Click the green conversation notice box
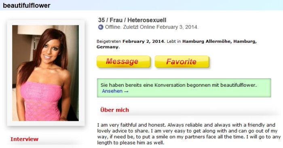Screen dimensions: 283x148 point(184,88)
